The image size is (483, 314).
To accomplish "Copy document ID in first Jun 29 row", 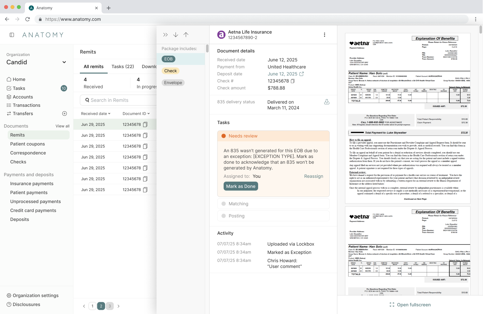I will (145, 124).
